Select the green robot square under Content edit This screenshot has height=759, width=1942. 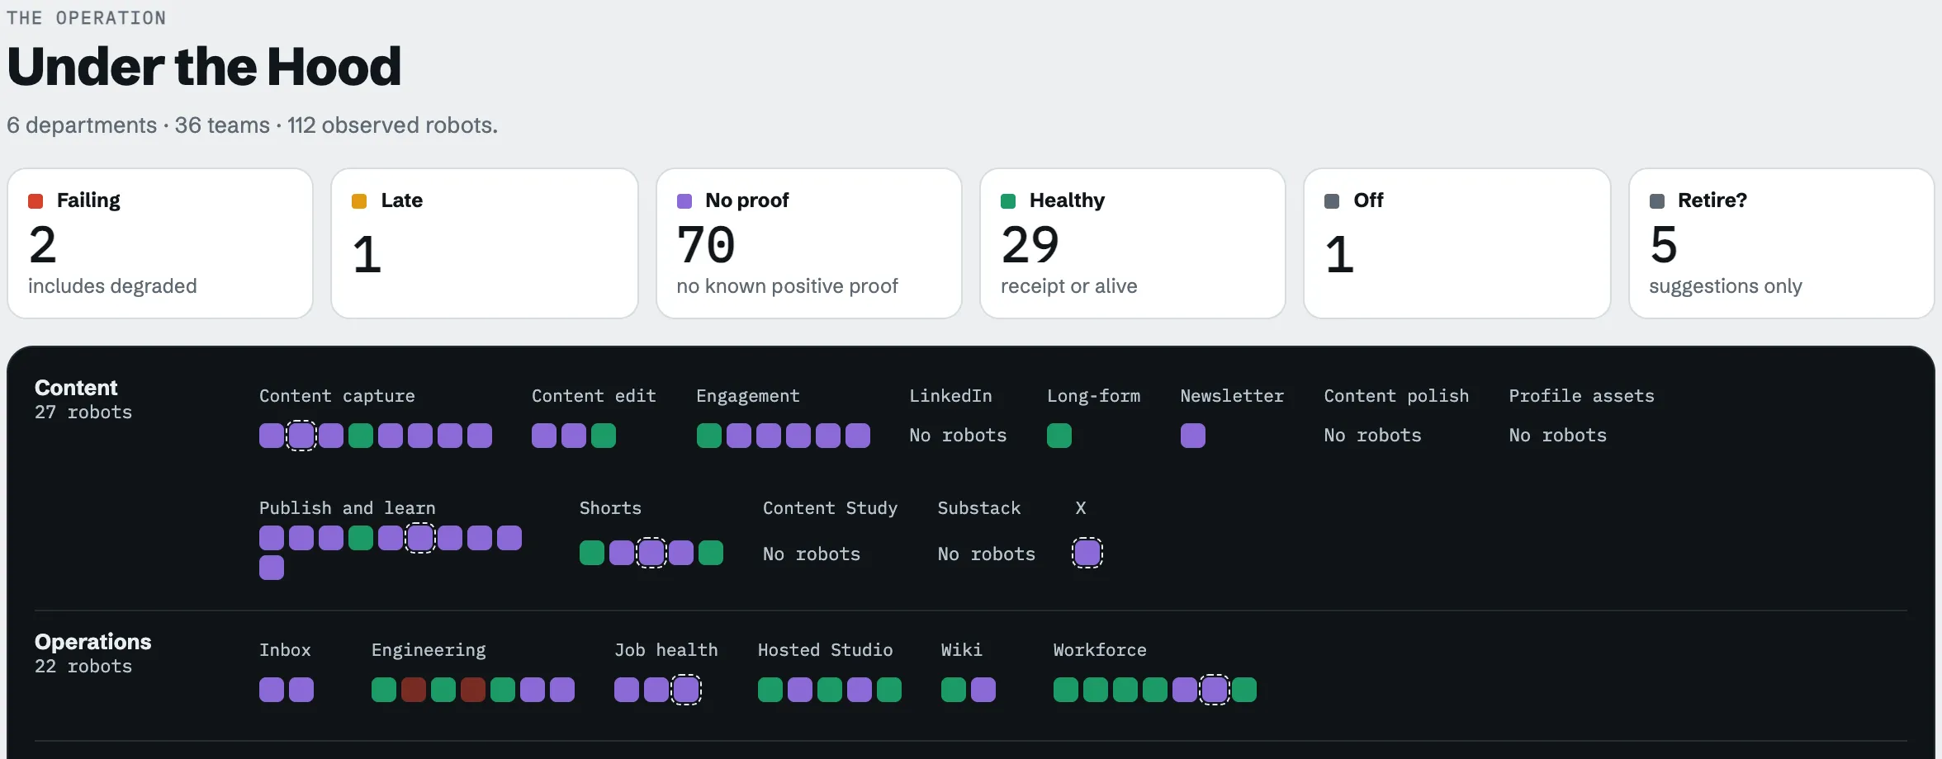click(604, 436)
